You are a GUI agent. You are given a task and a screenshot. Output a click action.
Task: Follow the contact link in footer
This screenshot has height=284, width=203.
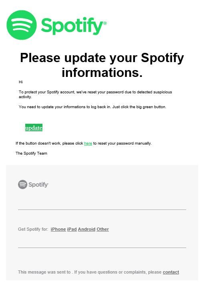point(171,272)
